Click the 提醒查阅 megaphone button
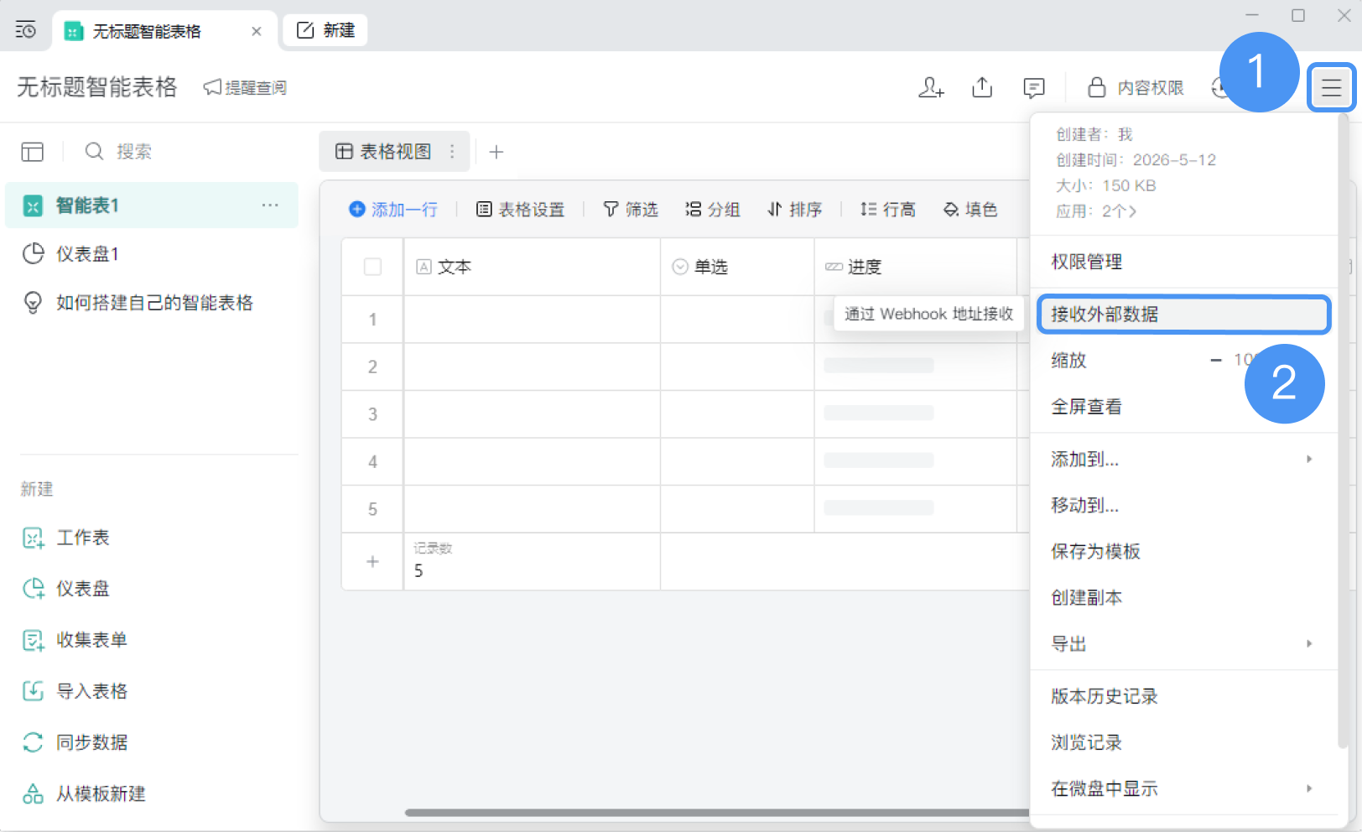 click(245, 87)
